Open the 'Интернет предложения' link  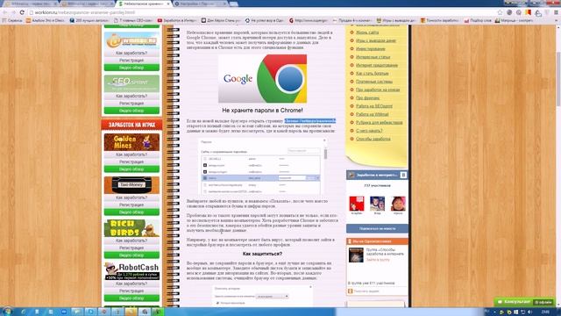coord(377,66)
